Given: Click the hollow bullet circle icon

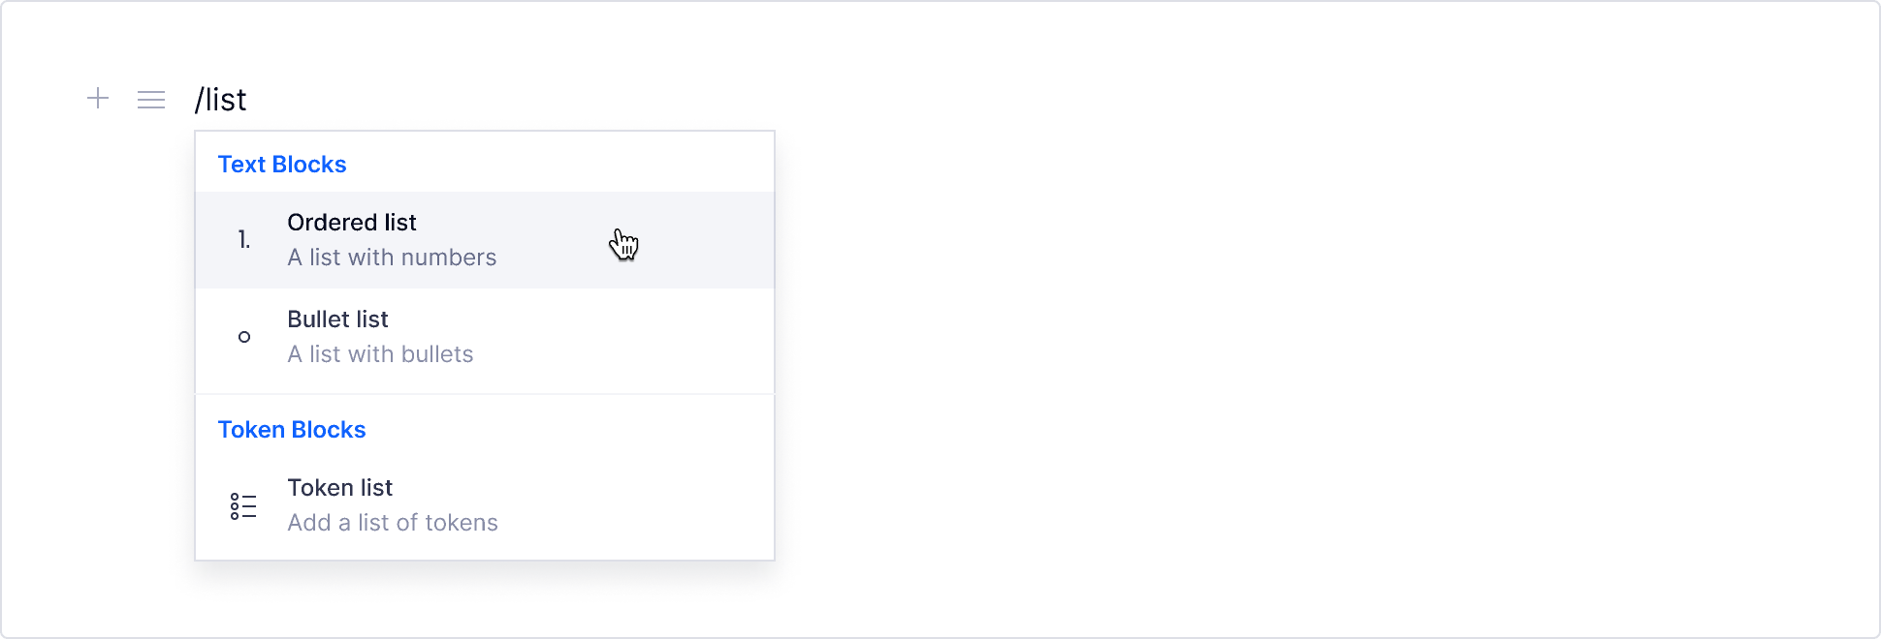Looking at the screenshot, I should [244, 337].
